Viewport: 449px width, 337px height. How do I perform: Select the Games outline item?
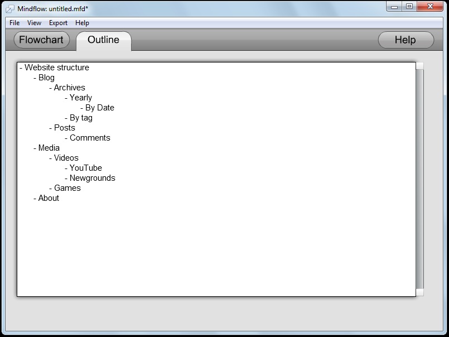coord(67,188)
